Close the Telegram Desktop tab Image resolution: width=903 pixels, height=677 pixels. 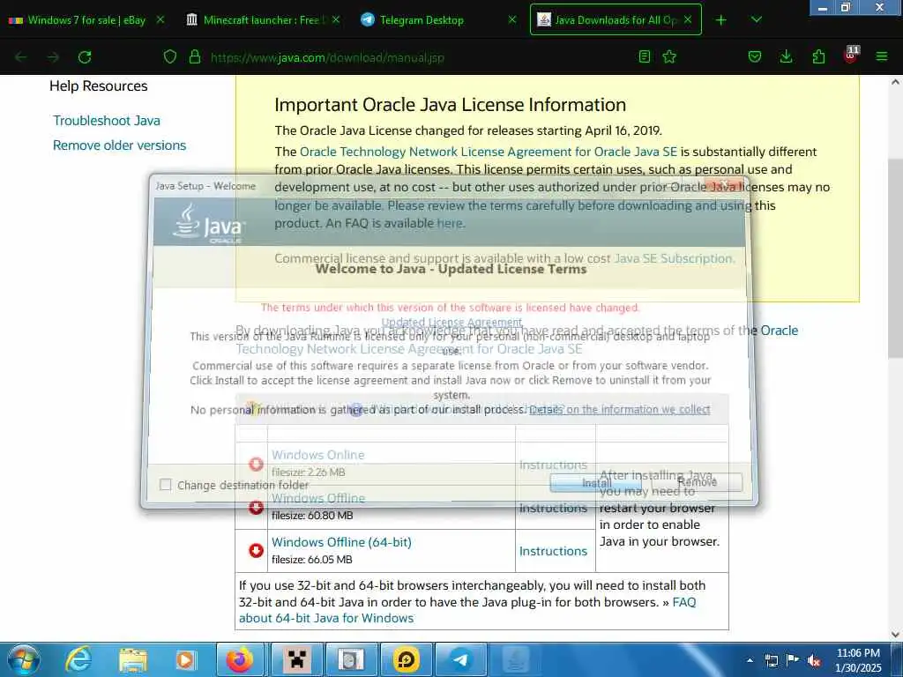pos(512,19)
